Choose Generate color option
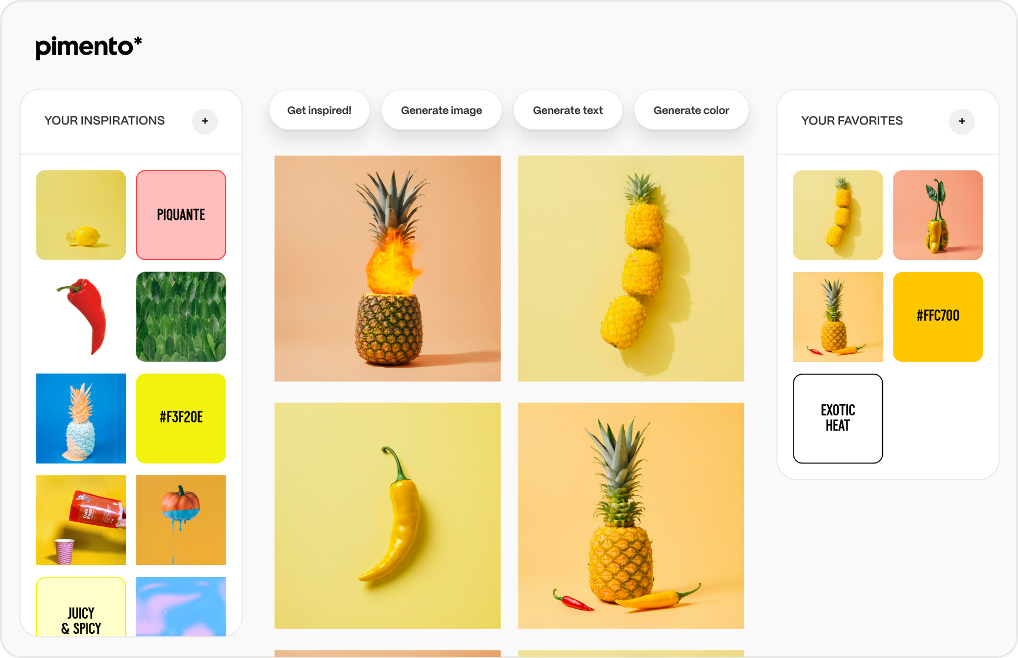The image size is (1018, 658). click(x=691, y=110)
